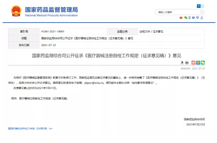
Task: Click the 索引号 label cell
Action: point(24,31)
